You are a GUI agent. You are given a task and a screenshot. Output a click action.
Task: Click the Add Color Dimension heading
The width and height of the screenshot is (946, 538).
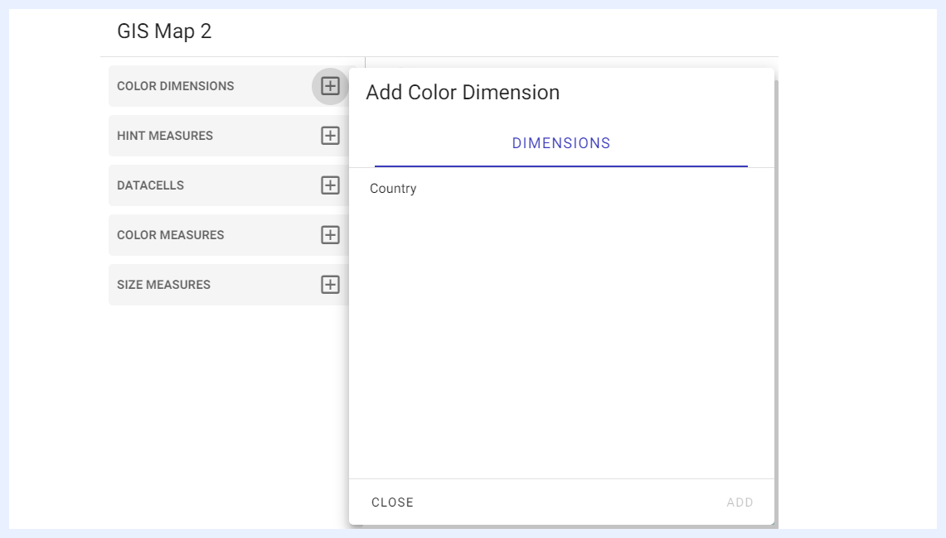(x=463, y=92)
